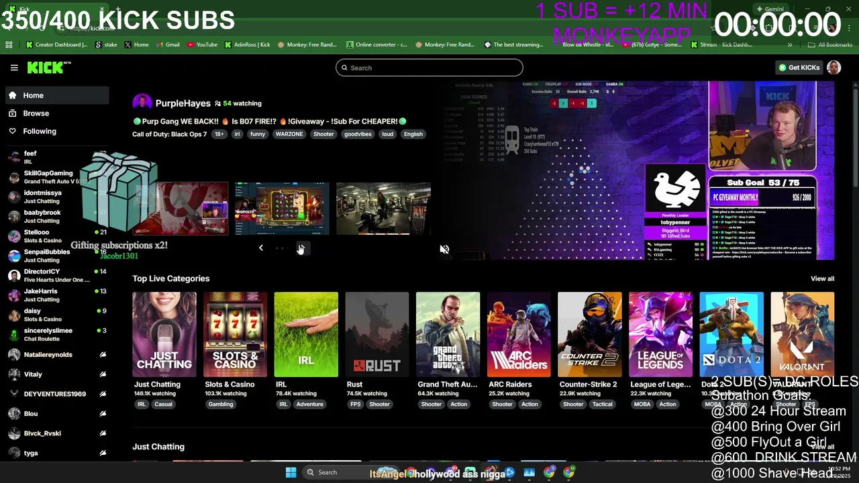Open the hamburger sidebar menu
This screenshot has width=859, height=483.
click(x=14, y=68)
